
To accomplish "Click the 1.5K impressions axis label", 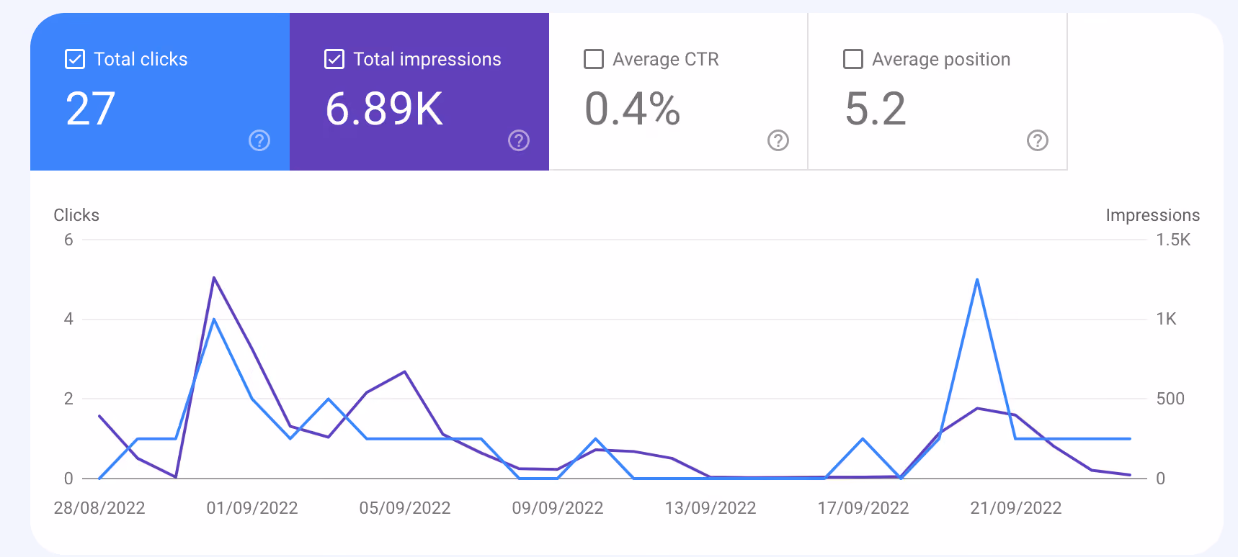I will (1173, 240).
